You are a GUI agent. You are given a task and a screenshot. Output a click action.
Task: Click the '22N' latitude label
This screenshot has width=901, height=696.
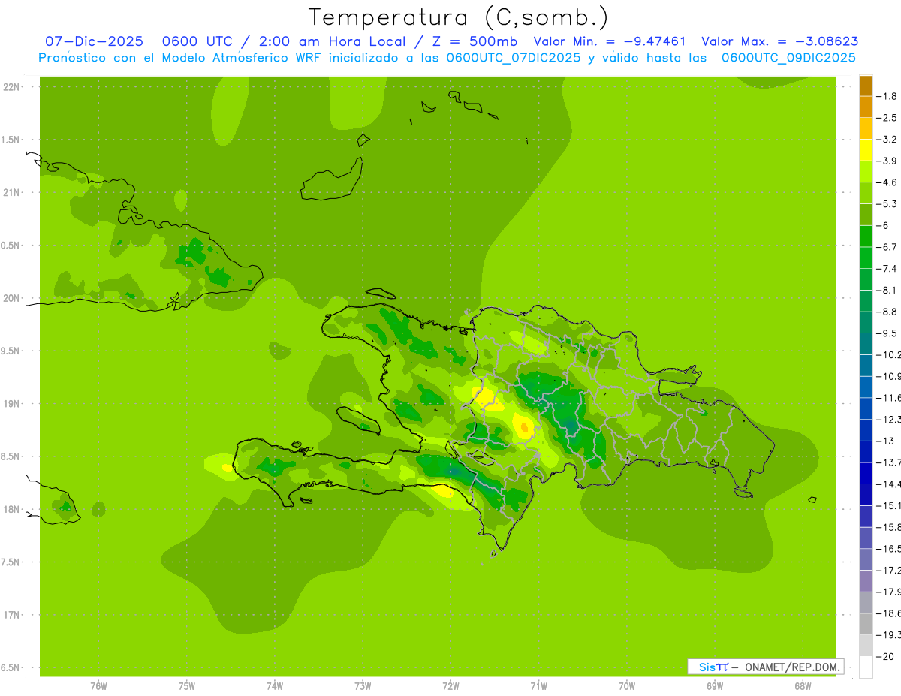point(11,86)
